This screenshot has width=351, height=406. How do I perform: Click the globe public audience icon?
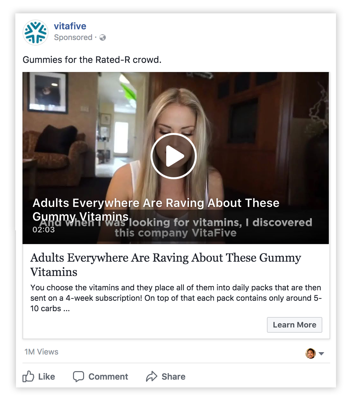pos(103,37)
